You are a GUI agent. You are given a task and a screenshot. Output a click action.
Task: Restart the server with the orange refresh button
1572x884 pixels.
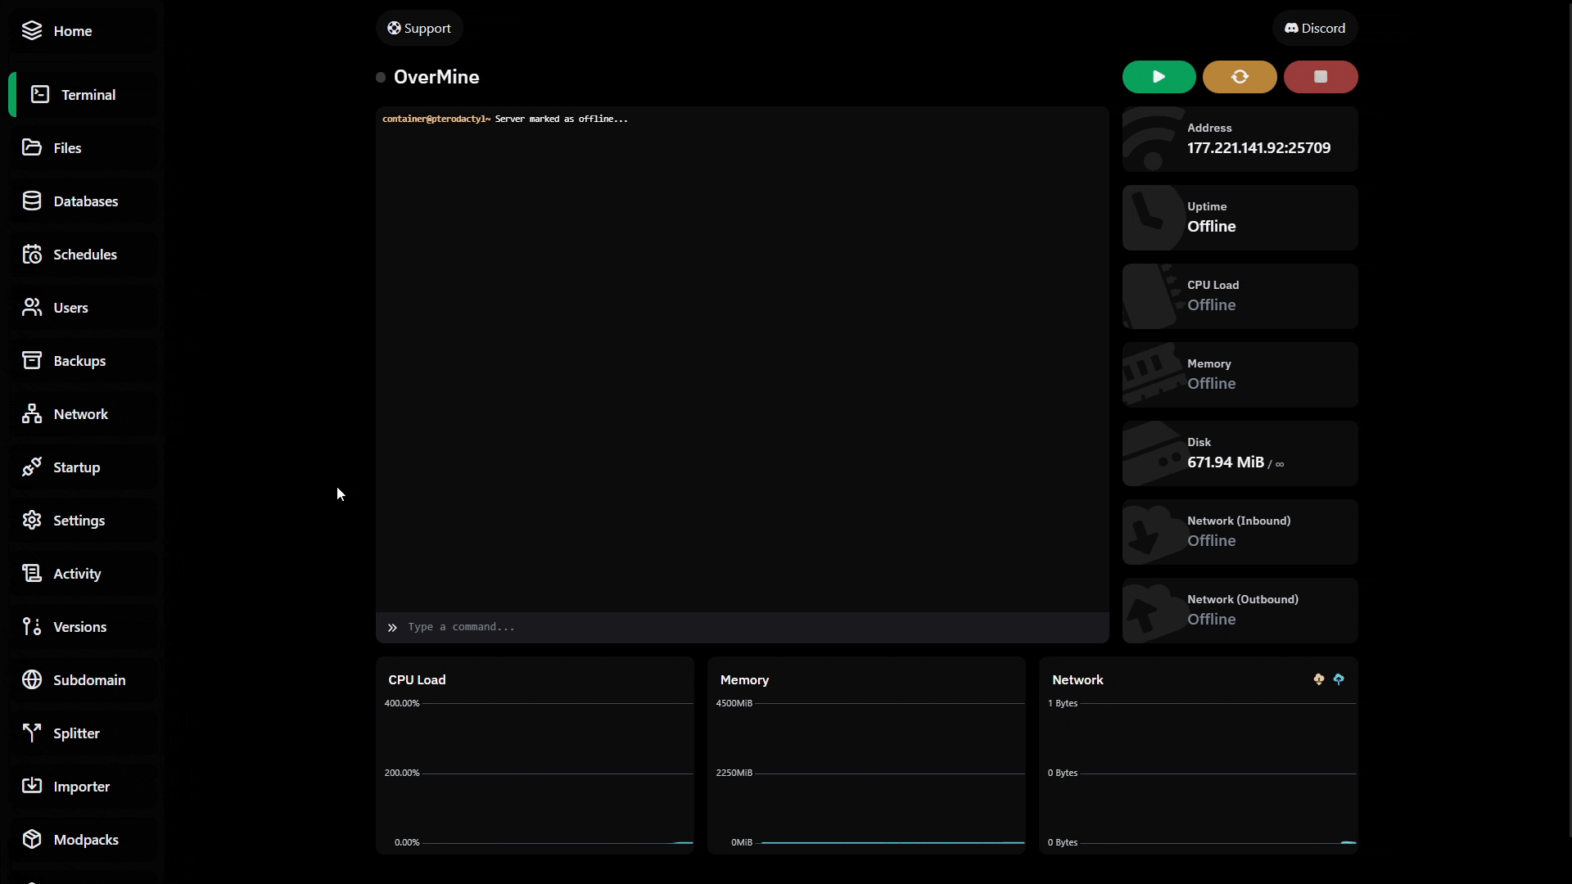pyautogui.click(x=1240, y=77)
